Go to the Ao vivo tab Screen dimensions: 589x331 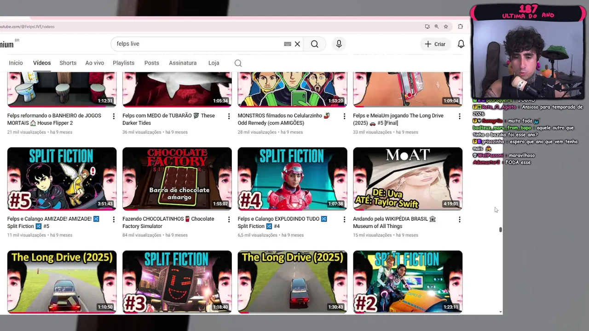pyautogui.click(x=95, y=63)
